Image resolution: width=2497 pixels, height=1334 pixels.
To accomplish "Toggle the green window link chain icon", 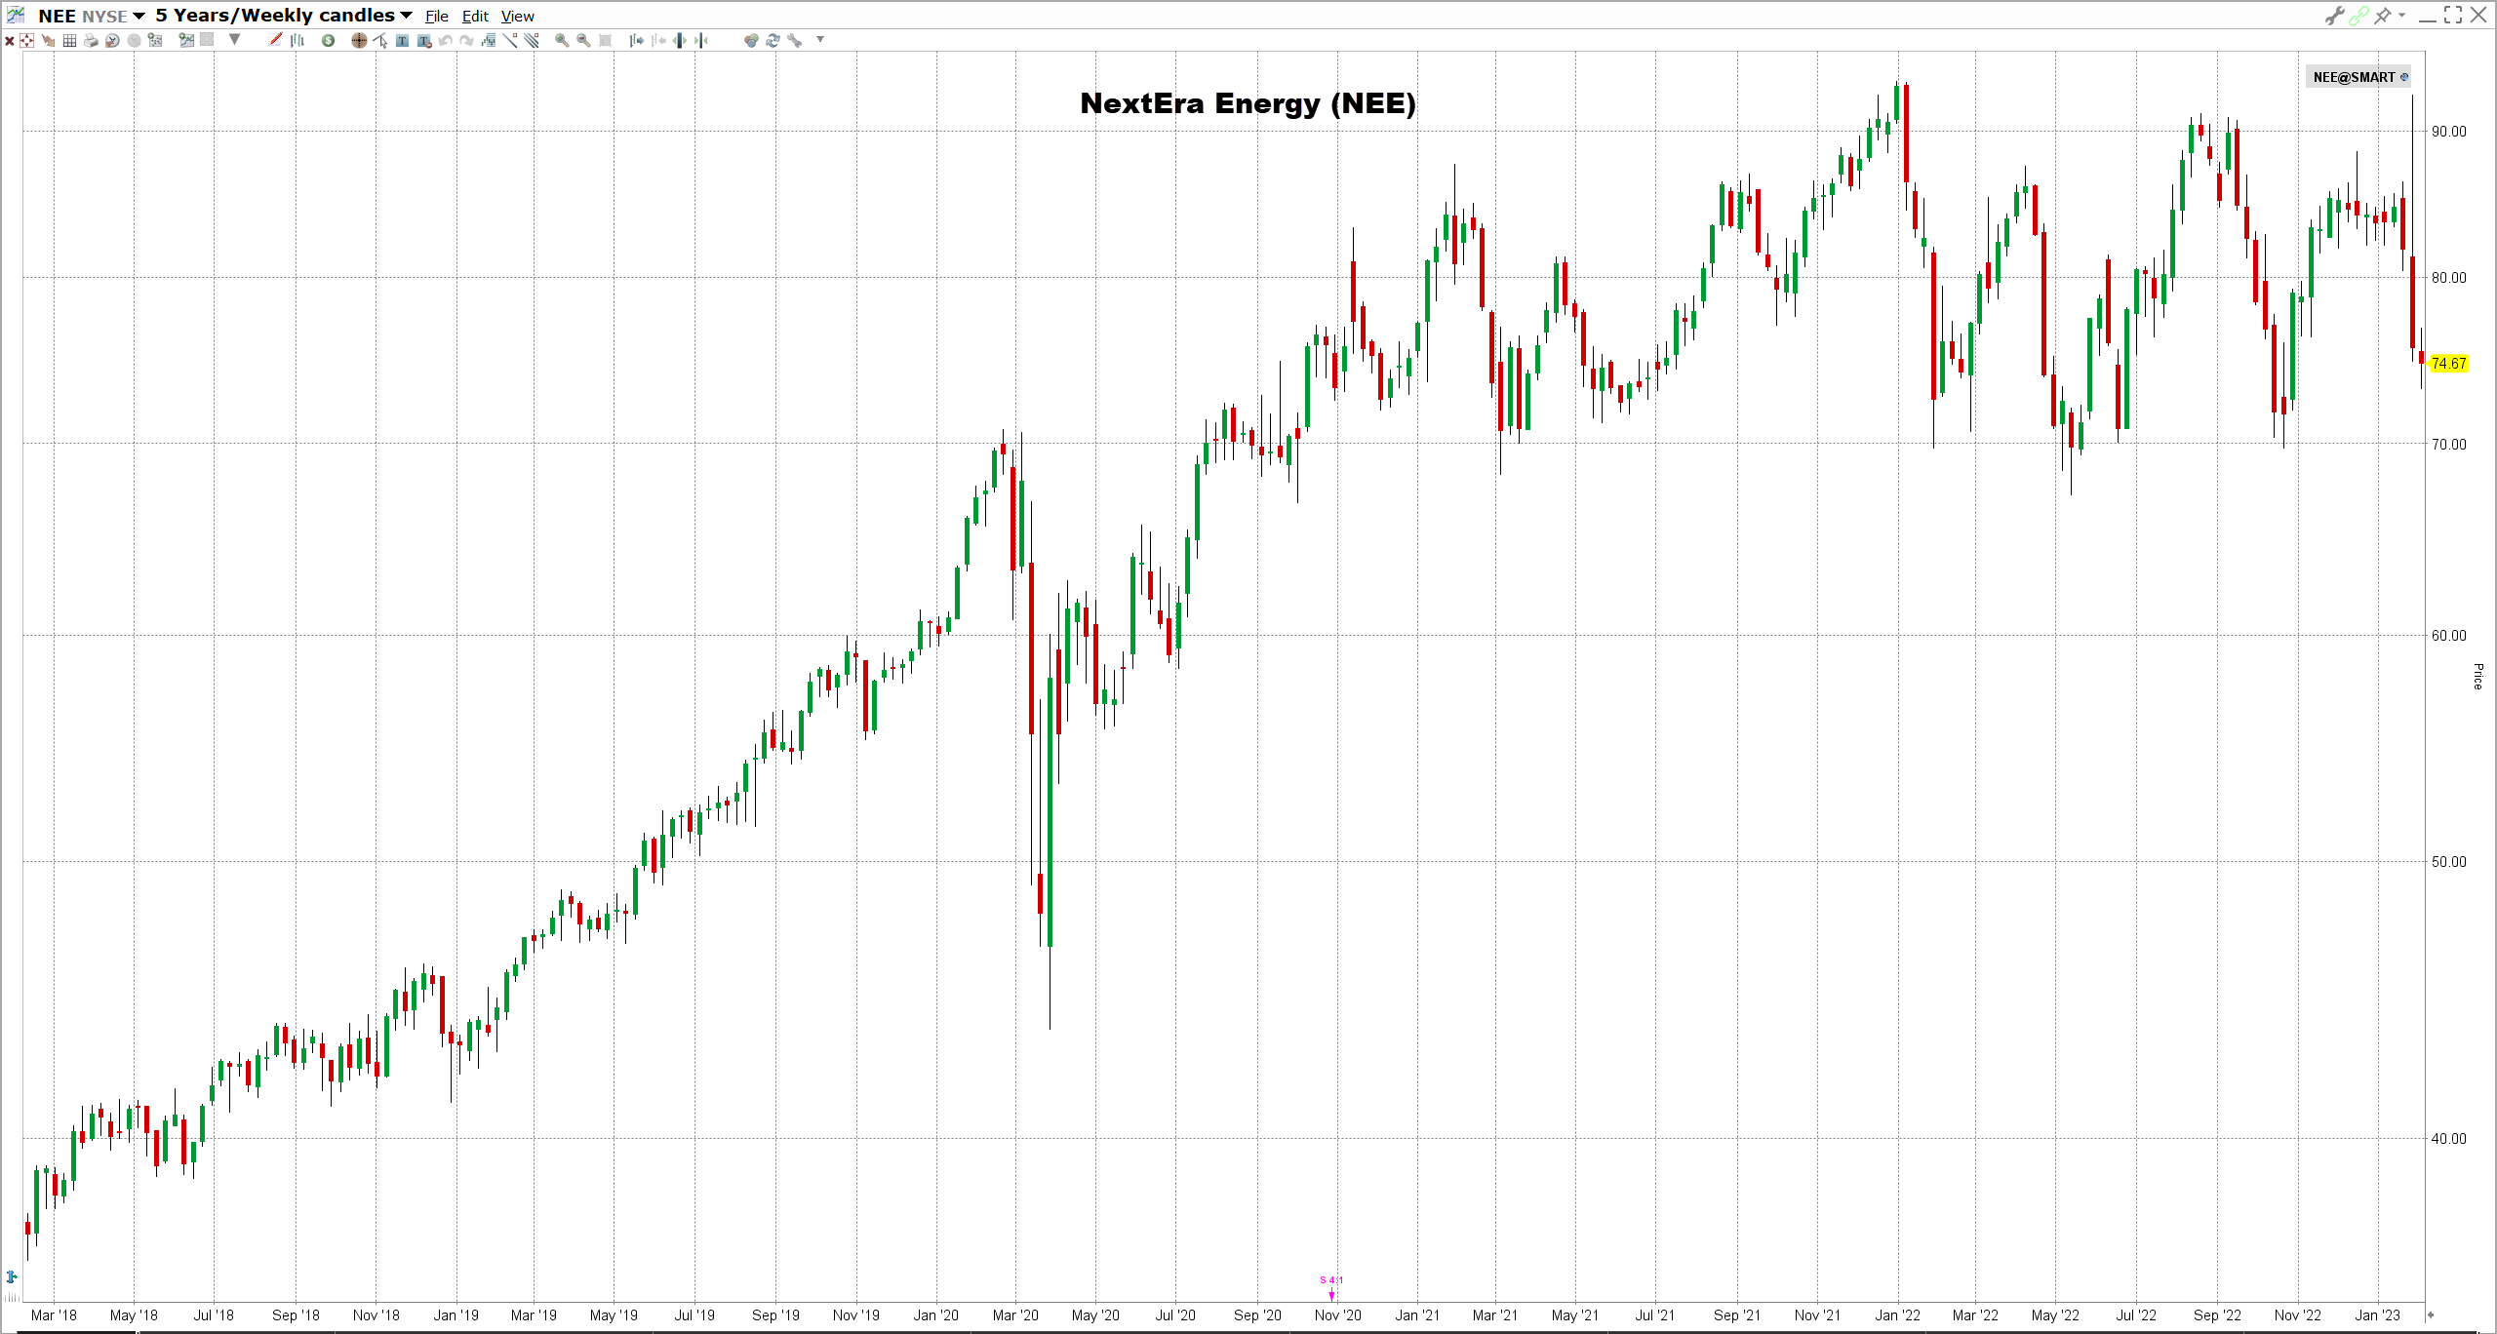I will click(2358, 16).
